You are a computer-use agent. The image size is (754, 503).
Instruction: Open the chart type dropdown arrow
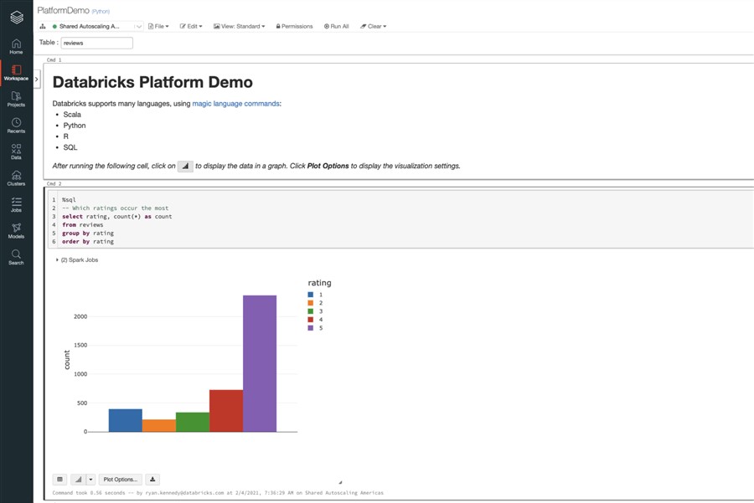pos(90,480)
